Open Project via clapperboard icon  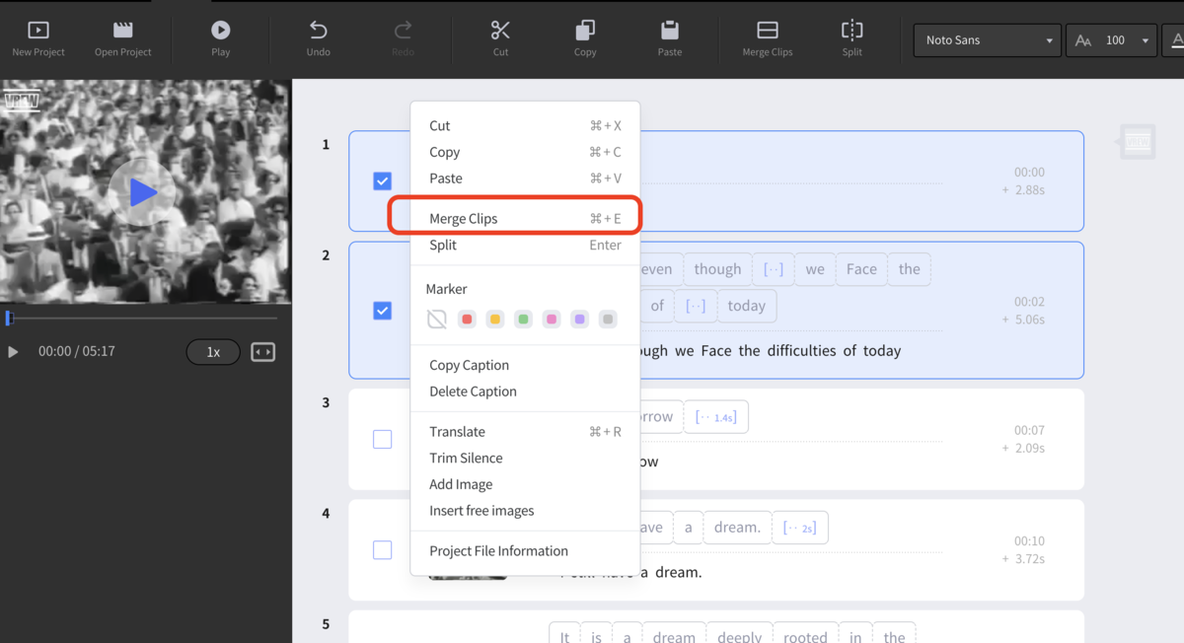(x=122, y=39)
